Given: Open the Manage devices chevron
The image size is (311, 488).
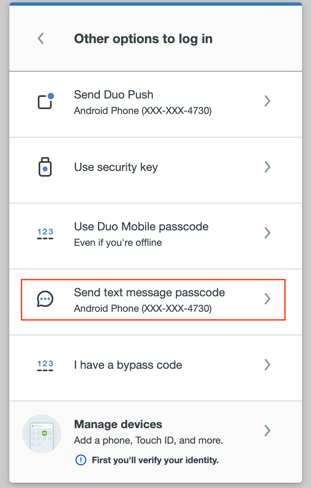Looking at the screenshot, I should 268,430.
